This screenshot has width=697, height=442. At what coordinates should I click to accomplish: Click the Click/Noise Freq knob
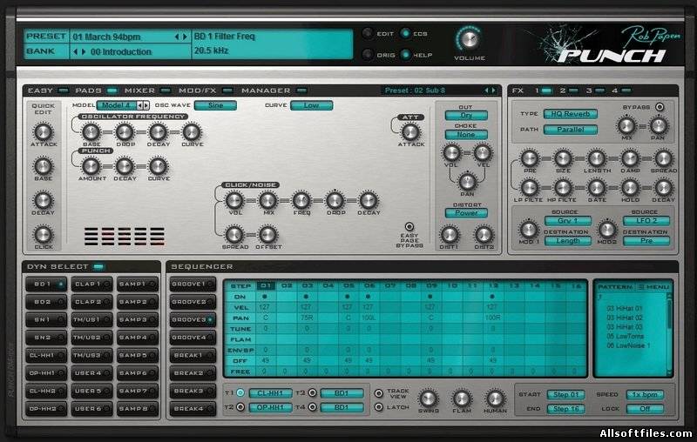click(x=301, y=200)
